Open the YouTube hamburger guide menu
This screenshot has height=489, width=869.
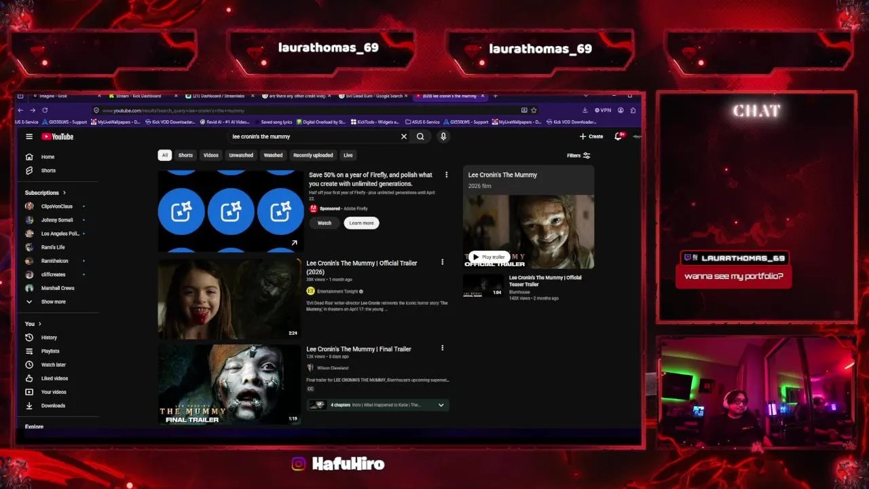(29, 137)
